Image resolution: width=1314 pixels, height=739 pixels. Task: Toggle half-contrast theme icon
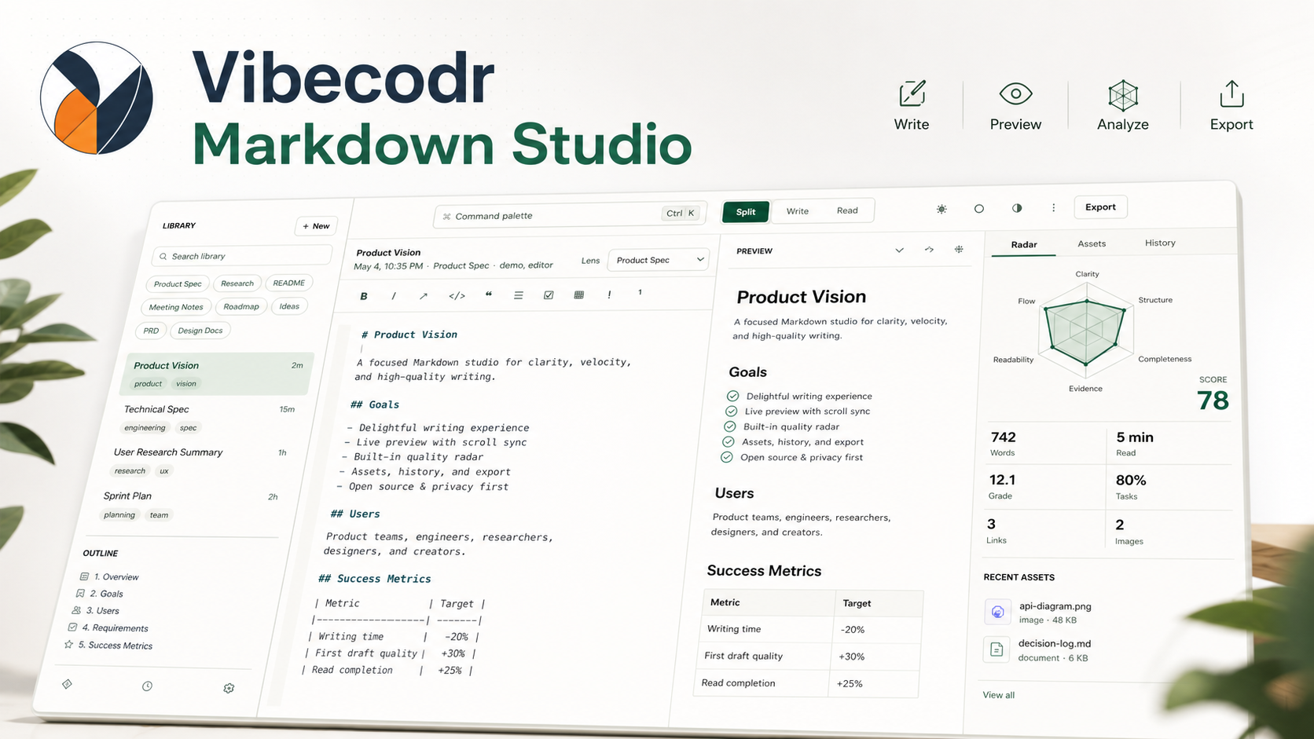tap(1017, 208)
